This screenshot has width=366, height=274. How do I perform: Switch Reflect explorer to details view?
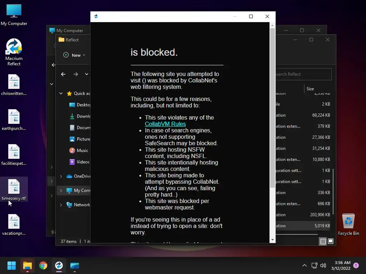[323, 242]
